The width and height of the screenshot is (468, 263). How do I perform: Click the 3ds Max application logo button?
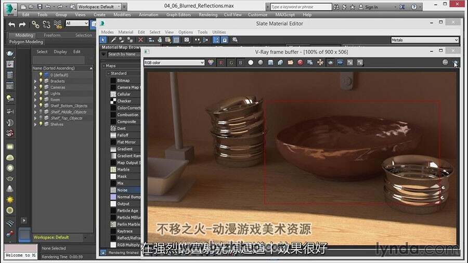[x=10, y=9]
